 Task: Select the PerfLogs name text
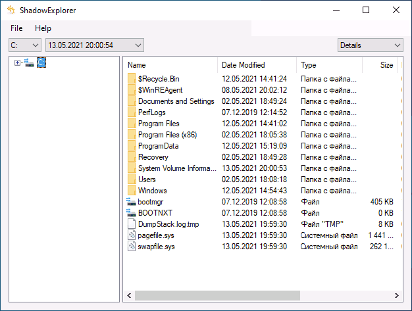(152, 112)
